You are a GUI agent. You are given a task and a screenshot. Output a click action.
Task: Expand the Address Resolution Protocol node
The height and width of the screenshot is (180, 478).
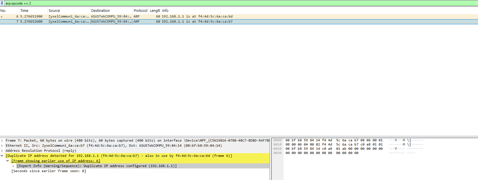click(2, 151)
